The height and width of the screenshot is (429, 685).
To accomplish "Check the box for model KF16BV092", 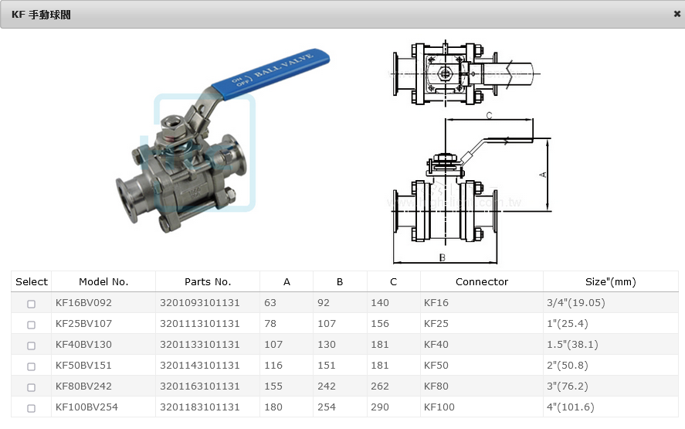I will click(x=32, y=304).
